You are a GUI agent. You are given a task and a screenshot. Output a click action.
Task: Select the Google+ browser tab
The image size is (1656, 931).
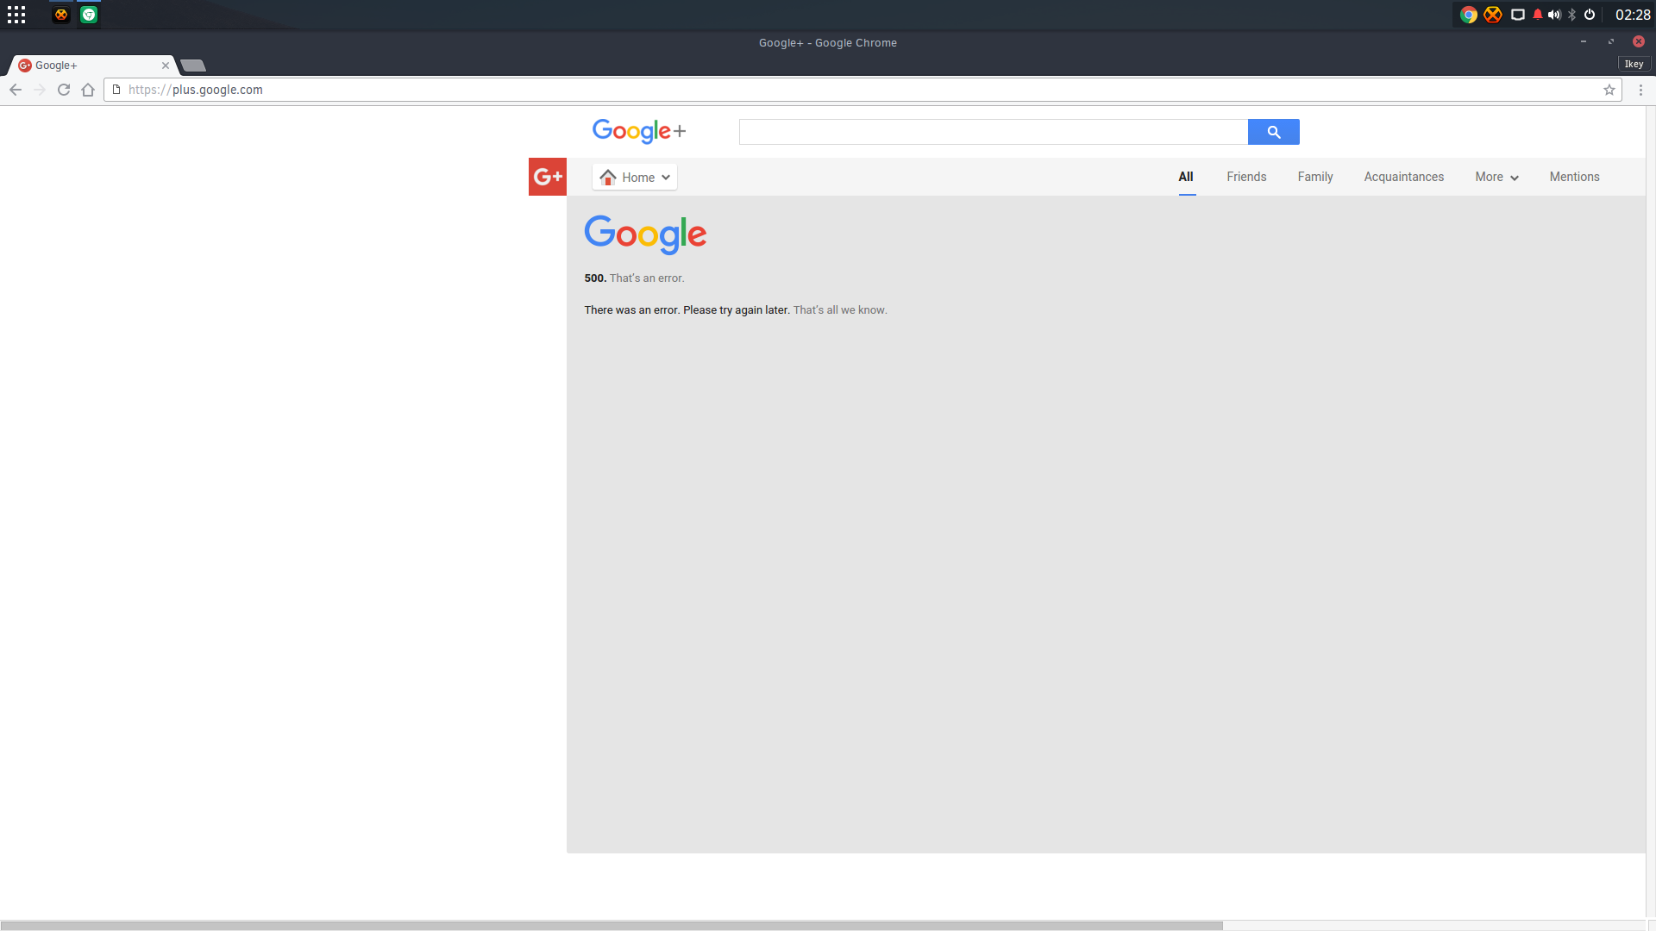92,66
